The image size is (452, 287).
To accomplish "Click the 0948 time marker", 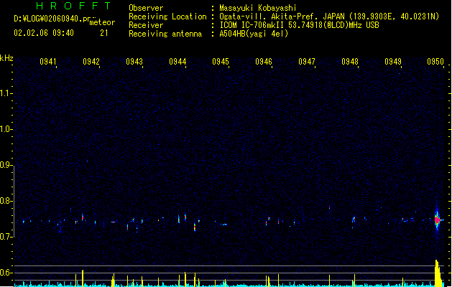I will (x=350, y=62).
